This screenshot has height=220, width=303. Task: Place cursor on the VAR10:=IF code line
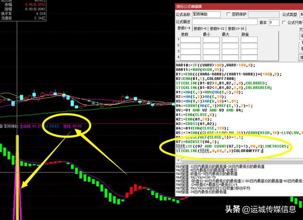coord(215,65)
